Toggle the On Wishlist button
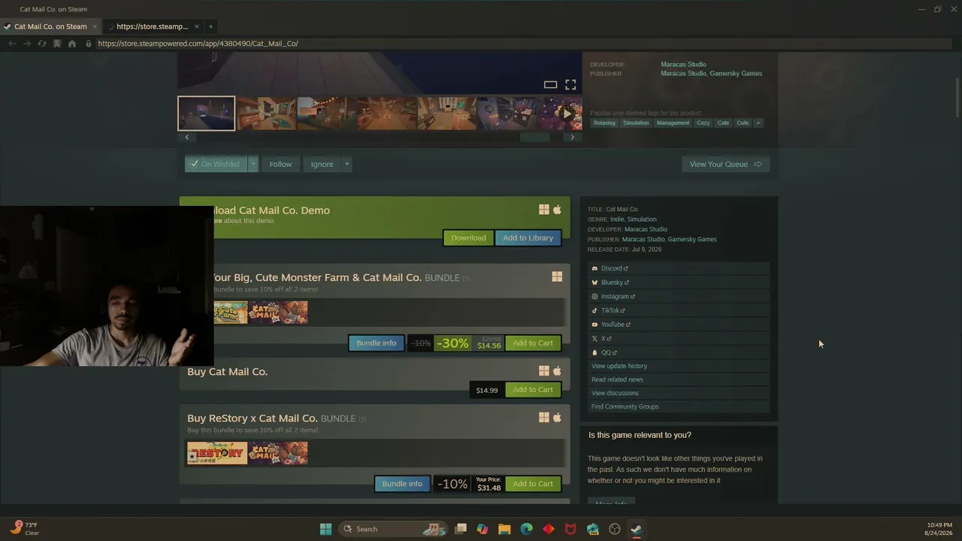 click(216, 164)
